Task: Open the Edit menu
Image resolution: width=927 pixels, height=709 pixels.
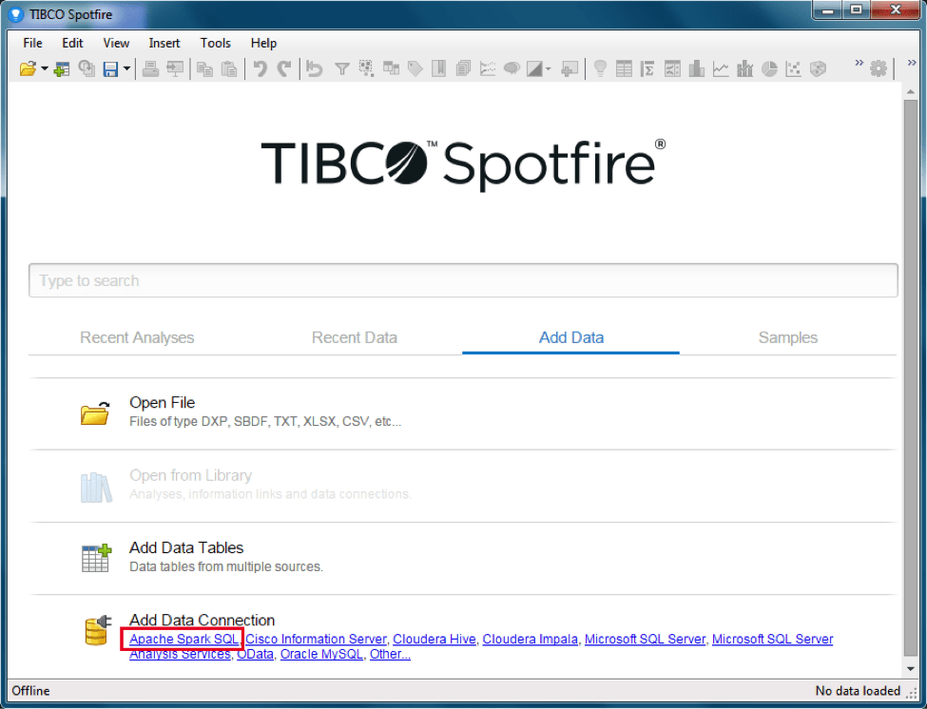Action: coord(72,43)
